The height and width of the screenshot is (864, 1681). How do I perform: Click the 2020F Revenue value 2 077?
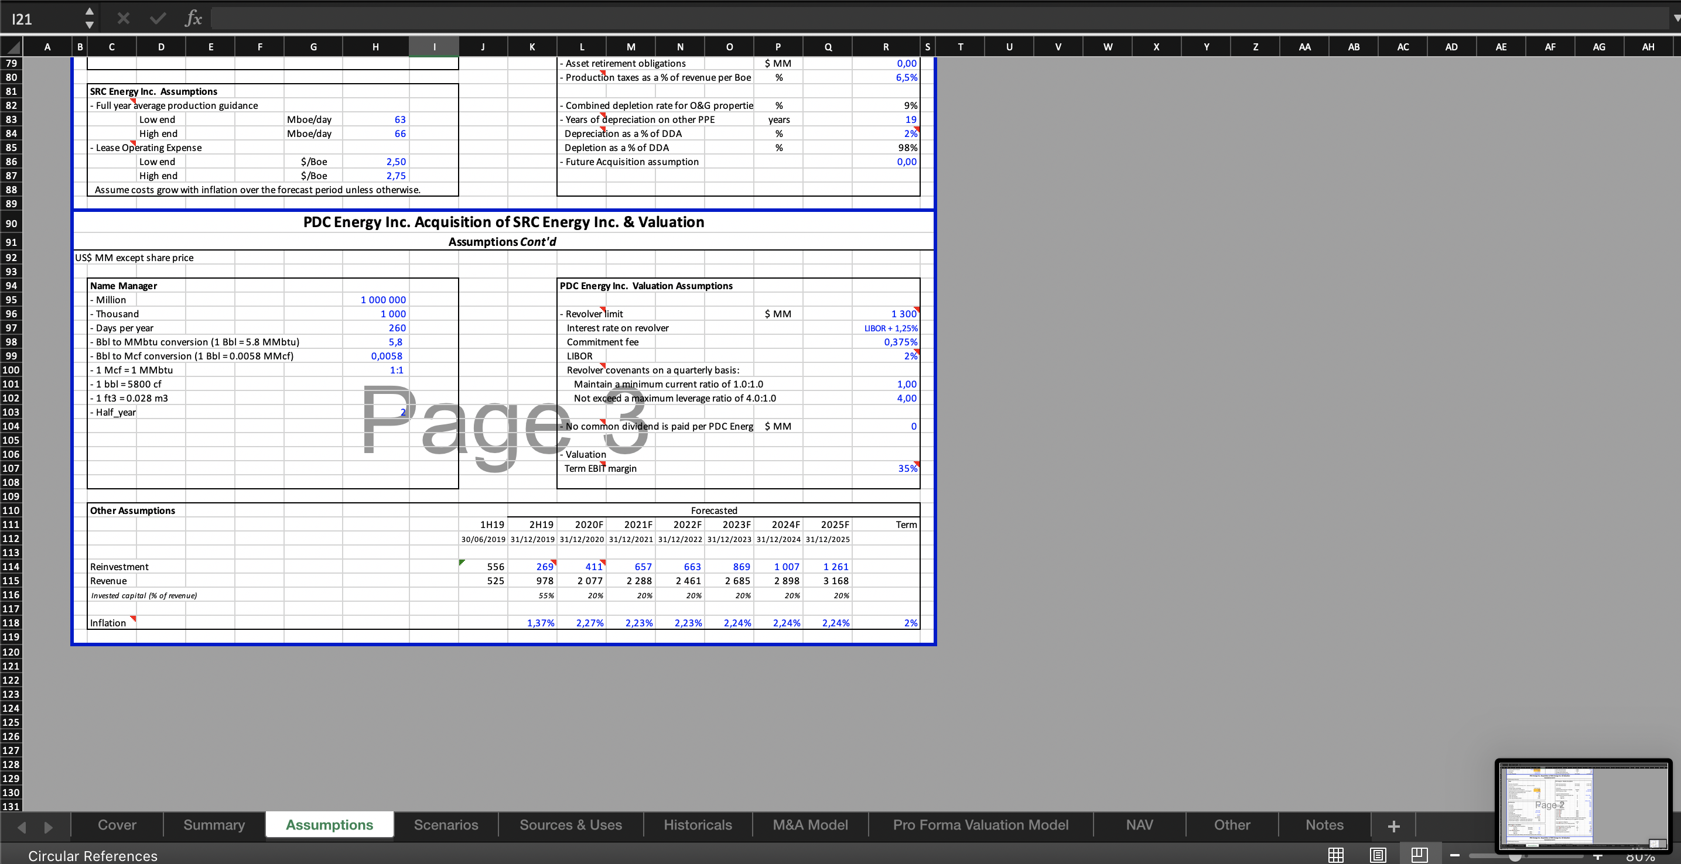coord(582,580)
